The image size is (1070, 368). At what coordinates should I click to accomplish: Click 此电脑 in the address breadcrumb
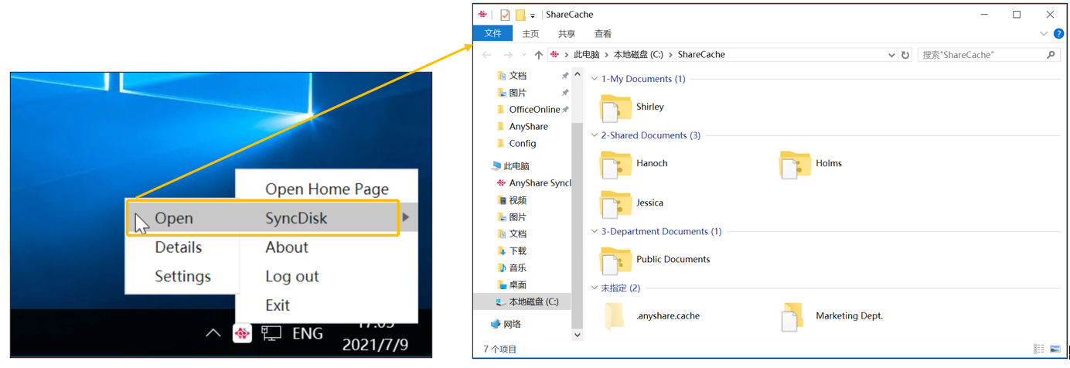pyautogui.click(x=587, y=55)
